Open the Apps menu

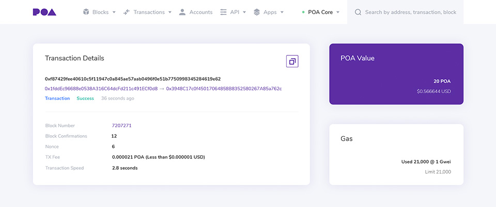tap(269, 12)
